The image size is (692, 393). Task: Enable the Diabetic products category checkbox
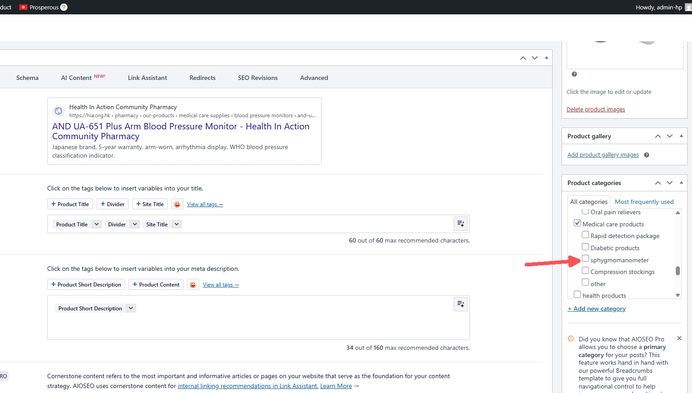[585, 247]
